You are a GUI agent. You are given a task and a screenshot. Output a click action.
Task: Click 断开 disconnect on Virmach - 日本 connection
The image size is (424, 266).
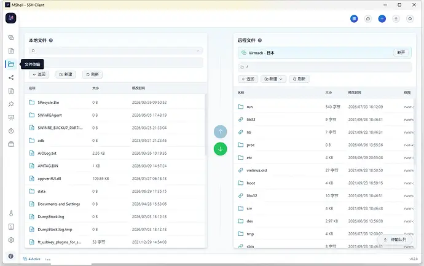tap(401, 52)
